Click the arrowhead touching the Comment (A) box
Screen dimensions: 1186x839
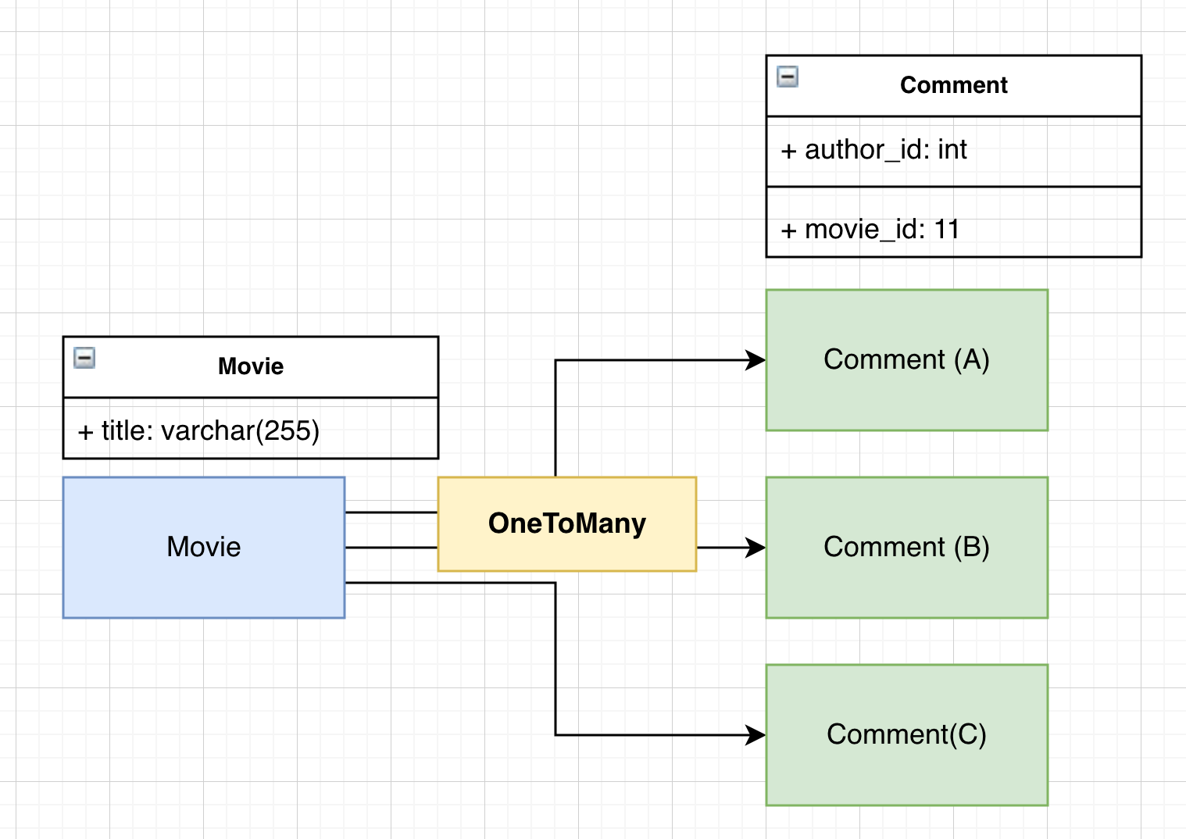point(756,360)
